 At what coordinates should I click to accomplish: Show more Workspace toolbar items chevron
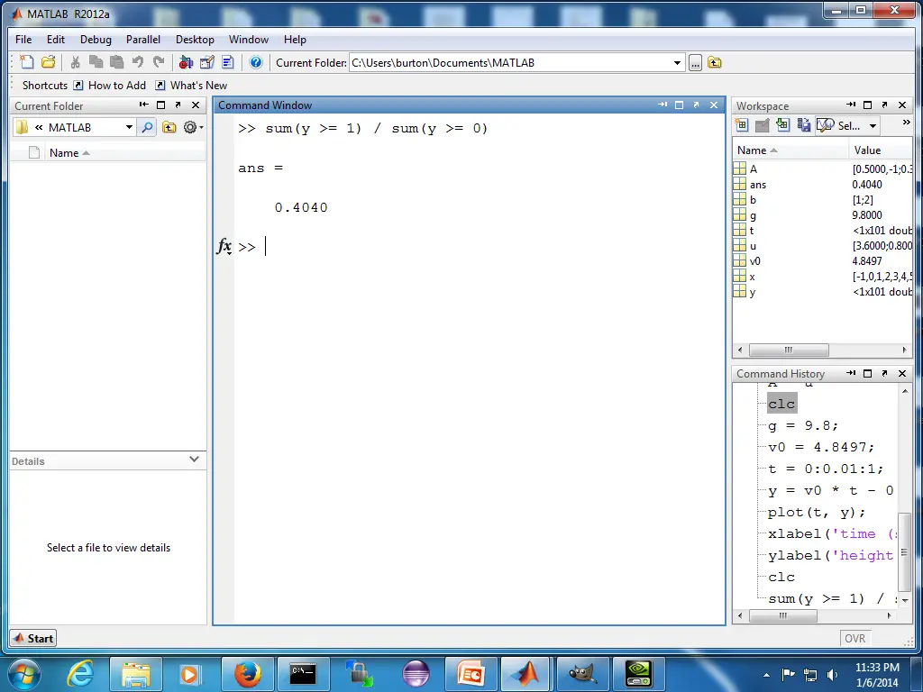906,123
